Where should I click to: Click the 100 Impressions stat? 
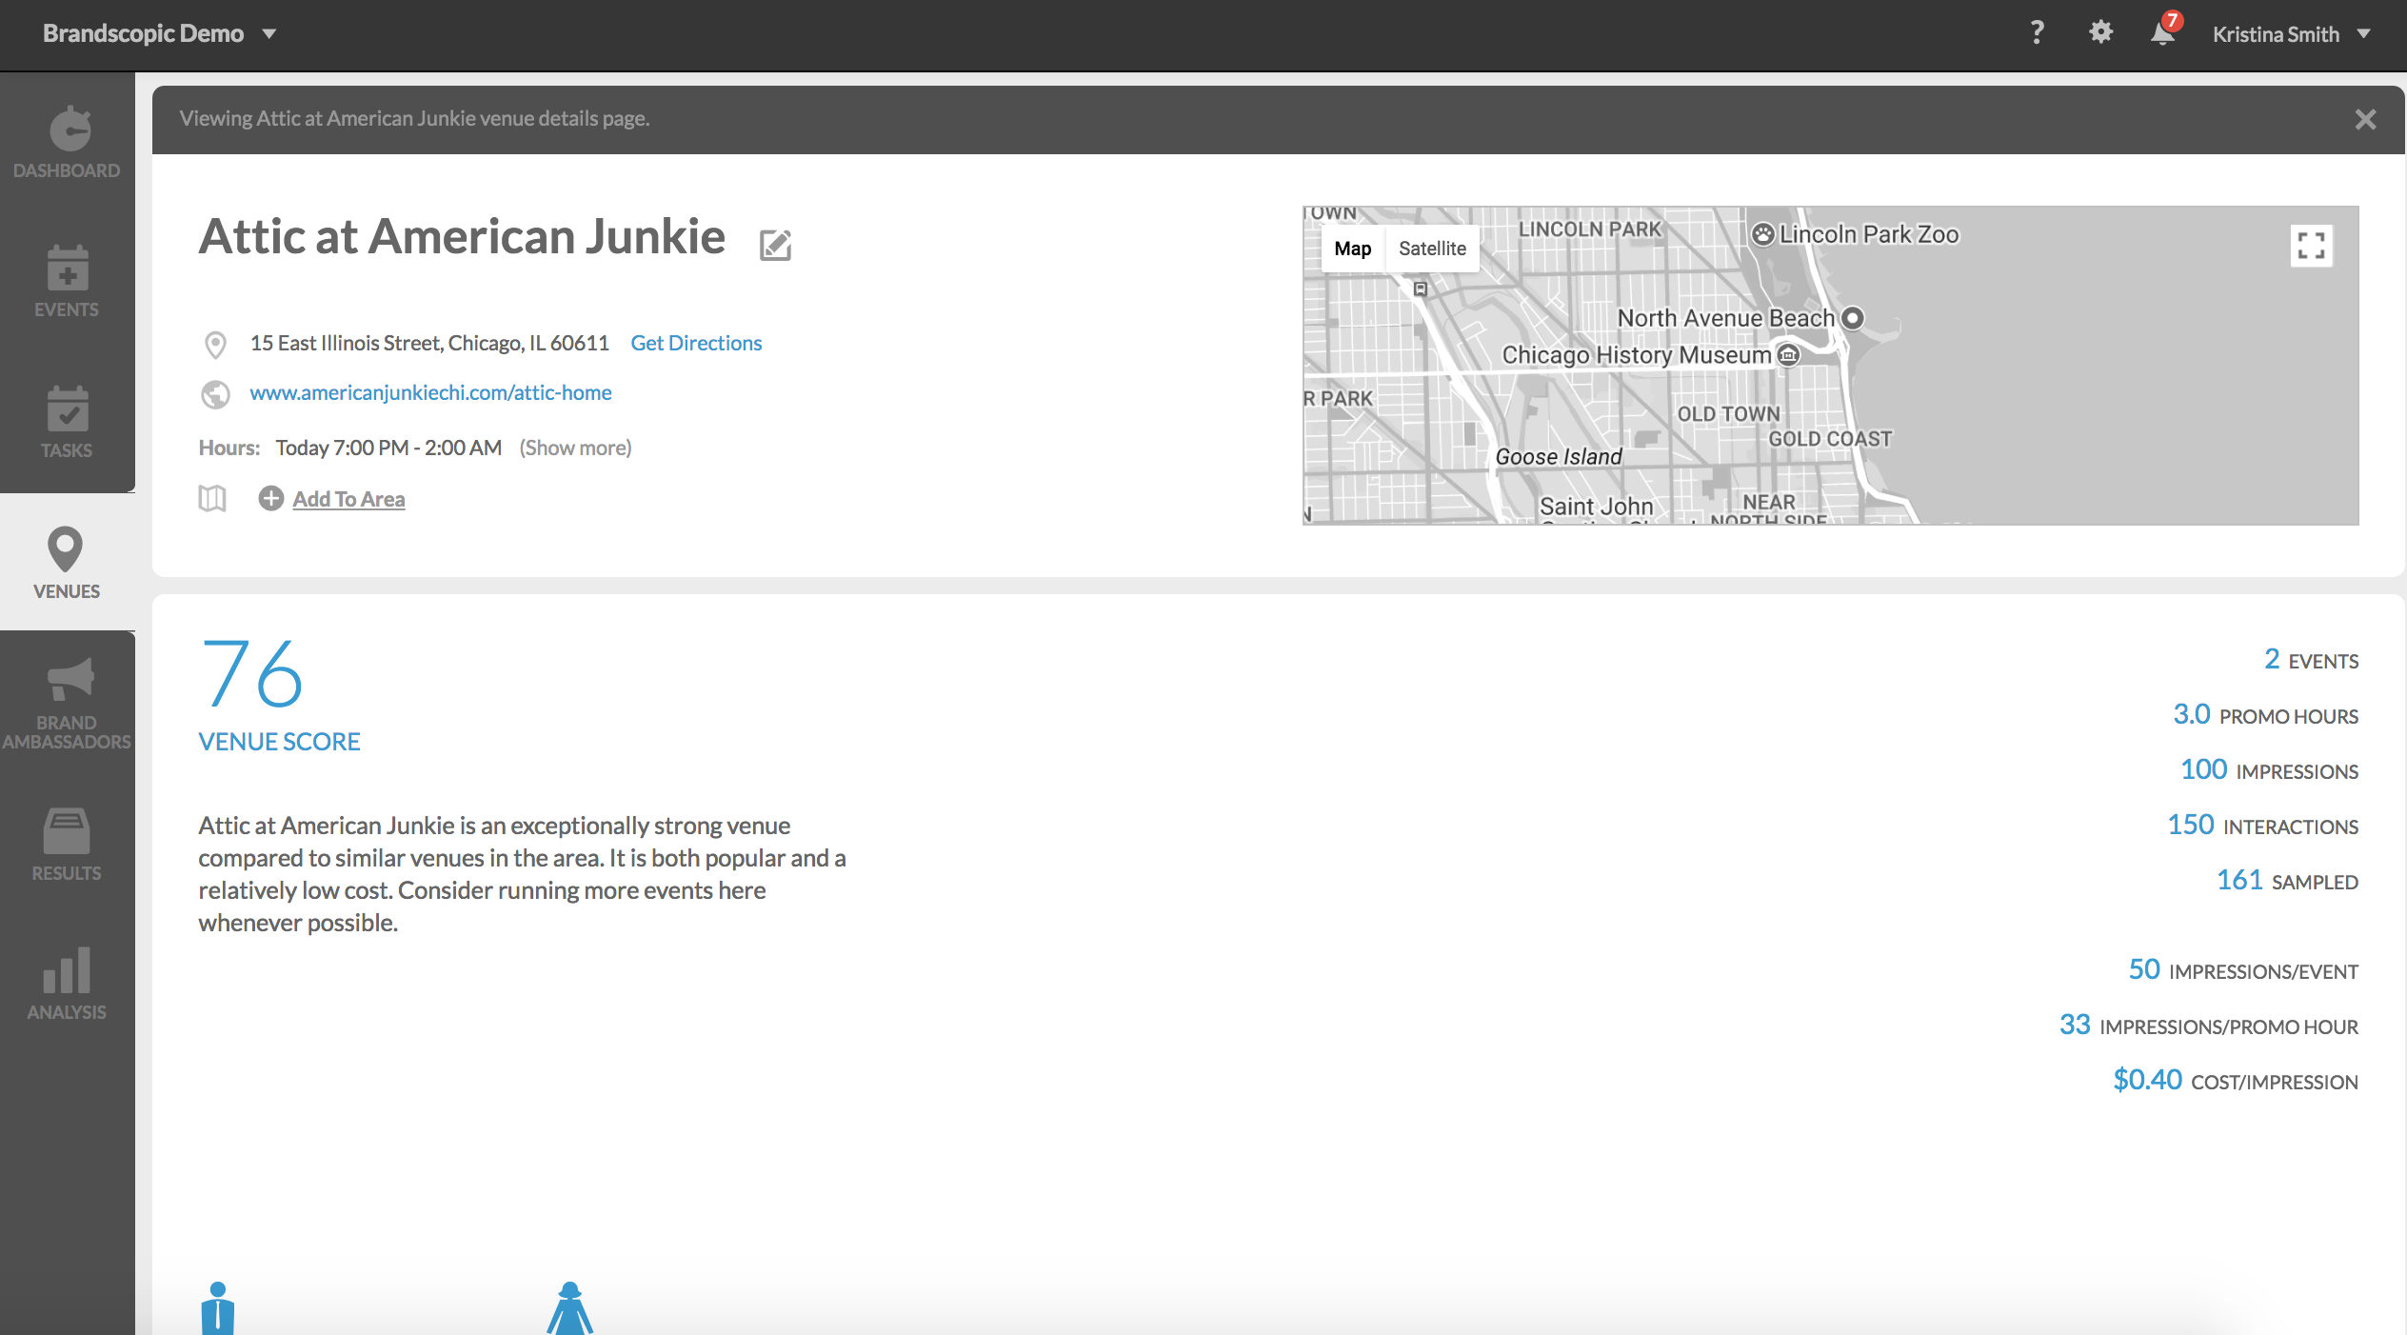tap(2269, 769)
